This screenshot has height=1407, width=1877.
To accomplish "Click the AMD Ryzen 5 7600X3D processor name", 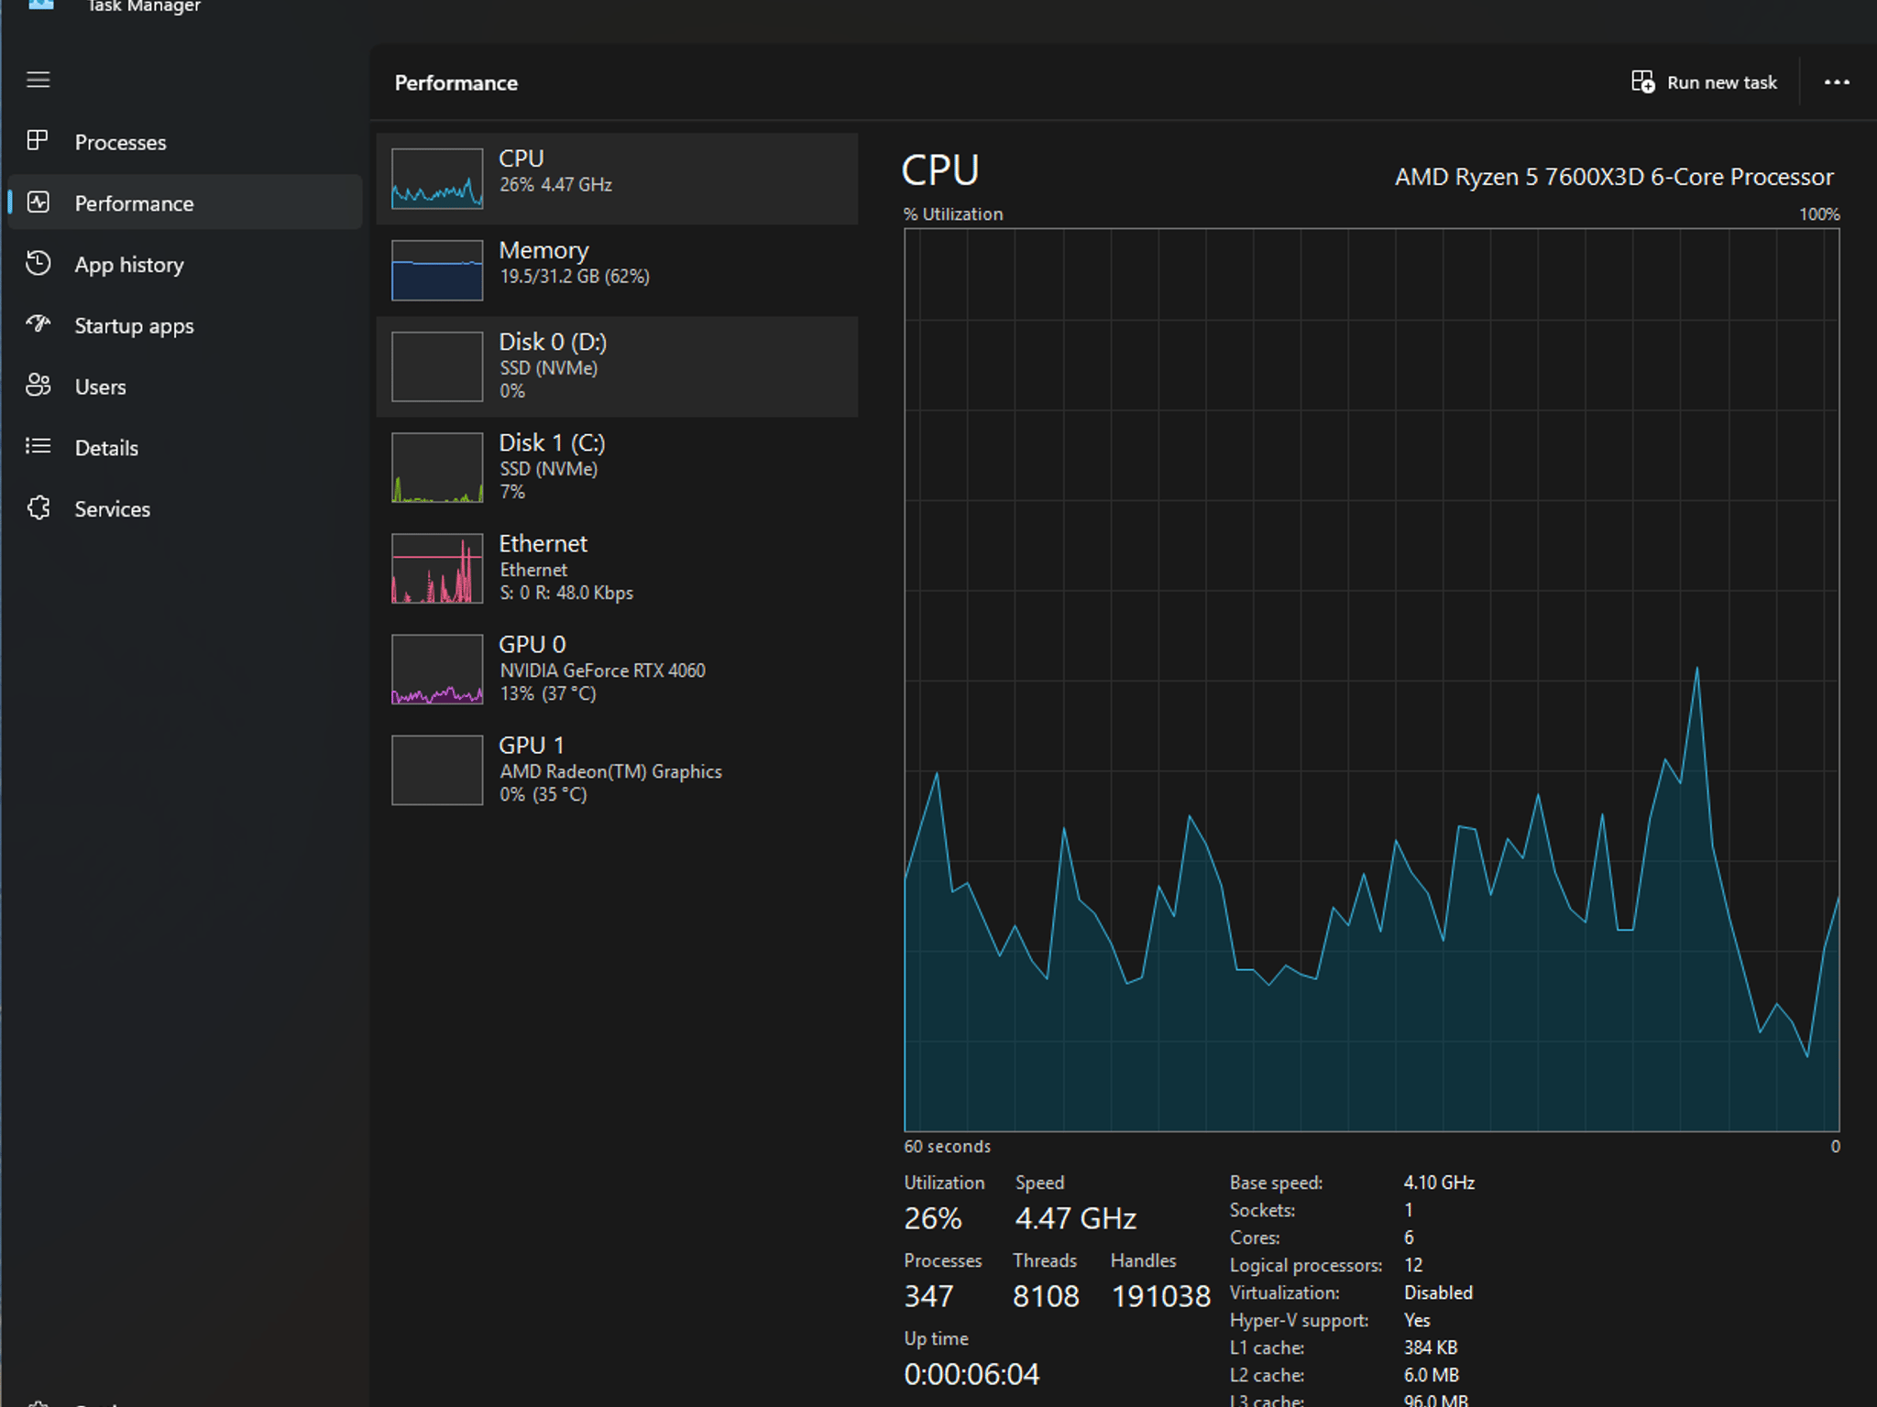I will 1614,177.
